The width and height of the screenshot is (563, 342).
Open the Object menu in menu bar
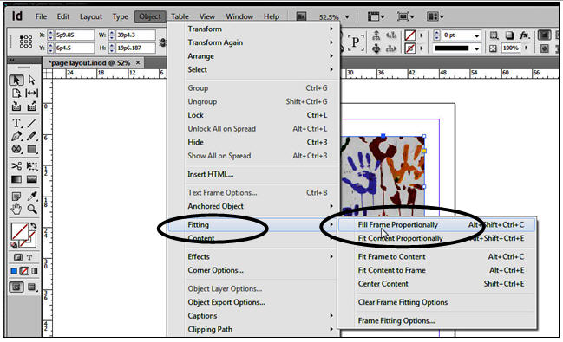150,16
